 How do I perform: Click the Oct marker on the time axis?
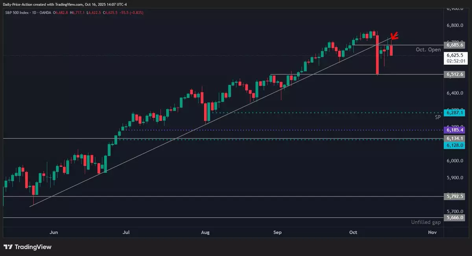click(353, 232)
